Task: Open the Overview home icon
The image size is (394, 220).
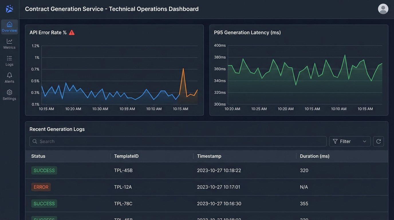Action: 9,25
